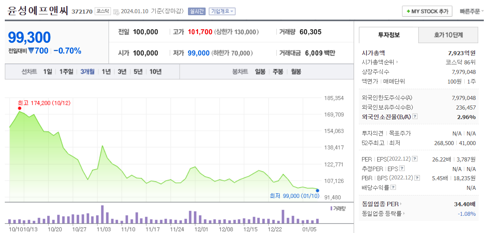Image resolution: width=493 pixels, height=233 pixels.
Task: Click the 외국인보유주식수 value 236,457
Action: pyautogui.click(x=466, y=107)
